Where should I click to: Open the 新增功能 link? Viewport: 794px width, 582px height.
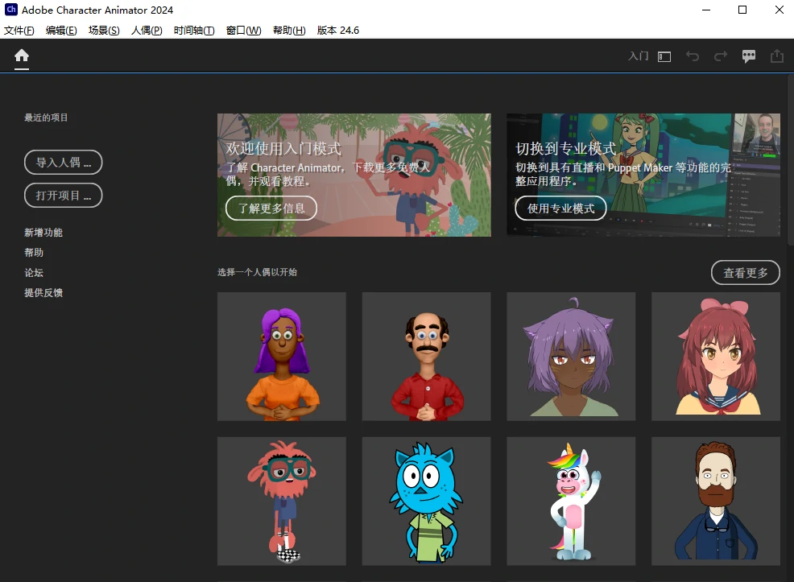coord(43,233)
